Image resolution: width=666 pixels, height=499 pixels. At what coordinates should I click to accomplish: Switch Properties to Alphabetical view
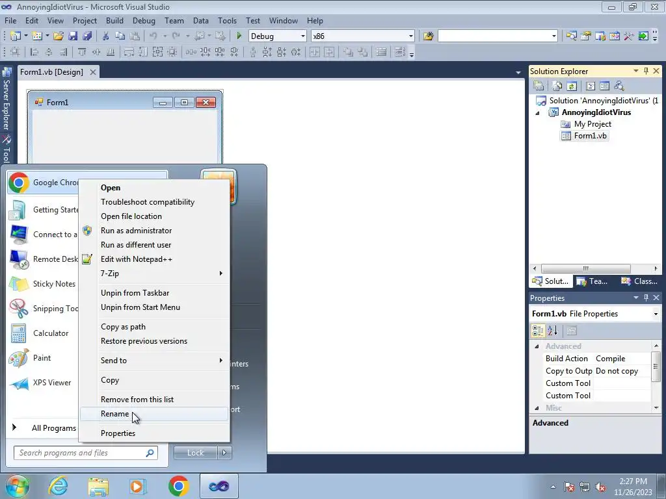pyautogui.click(x=552, y=331)
